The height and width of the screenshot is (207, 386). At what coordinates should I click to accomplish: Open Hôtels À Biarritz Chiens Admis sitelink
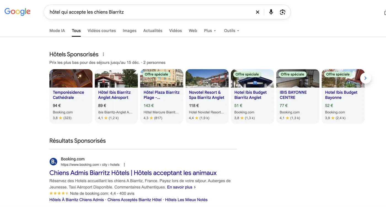(77, 200)
